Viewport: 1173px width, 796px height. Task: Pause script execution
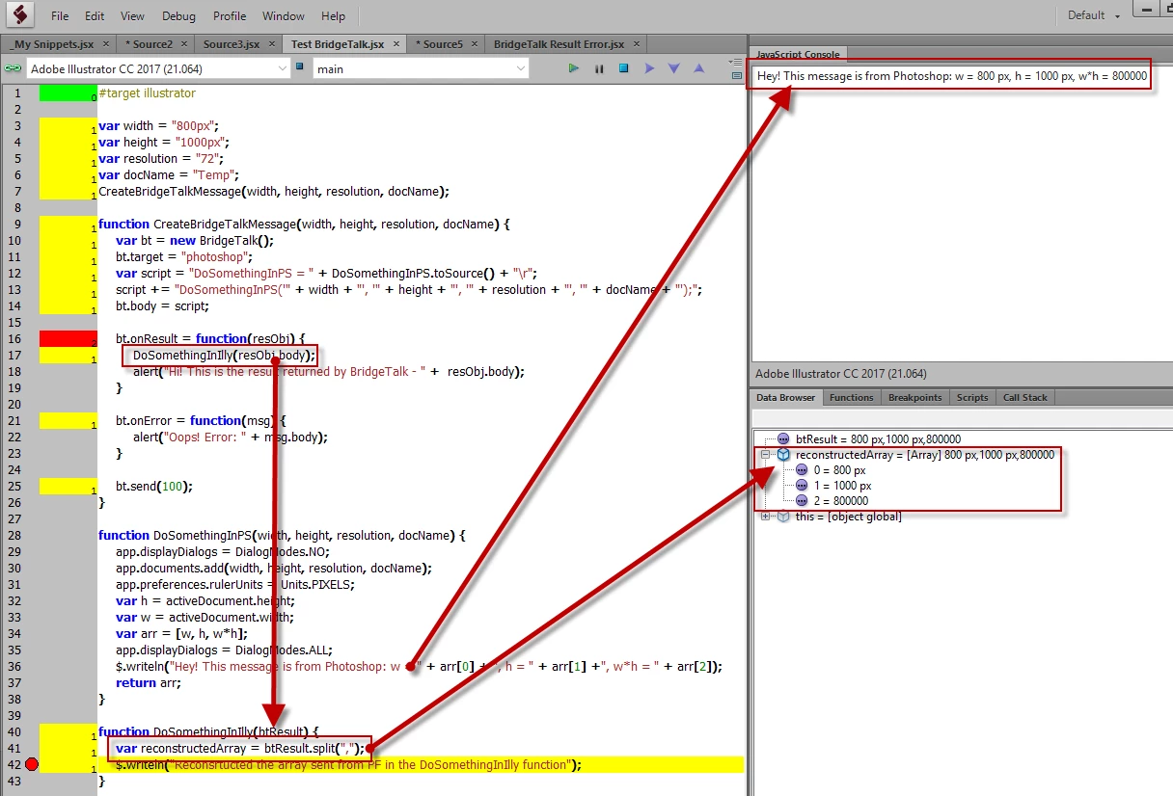click(x=599, y=68)
